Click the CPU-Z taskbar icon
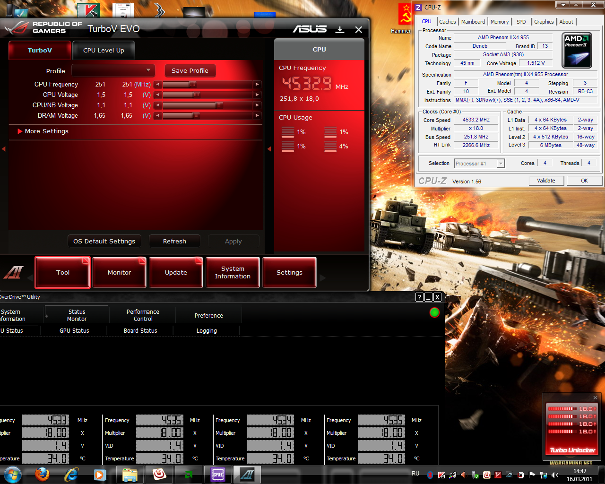The height and width of the screenshot is (484, 605). (x=218, y=475)
